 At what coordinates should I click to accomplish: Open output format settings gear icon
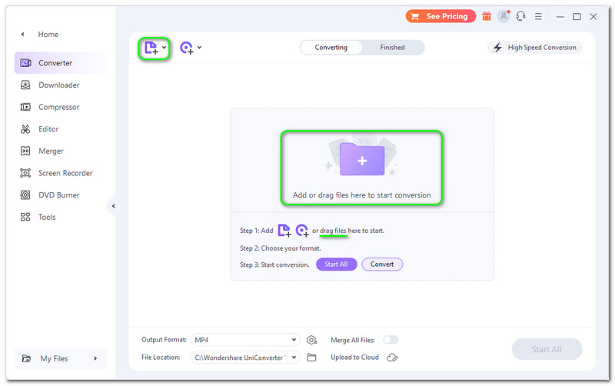(x=311, y=340)
